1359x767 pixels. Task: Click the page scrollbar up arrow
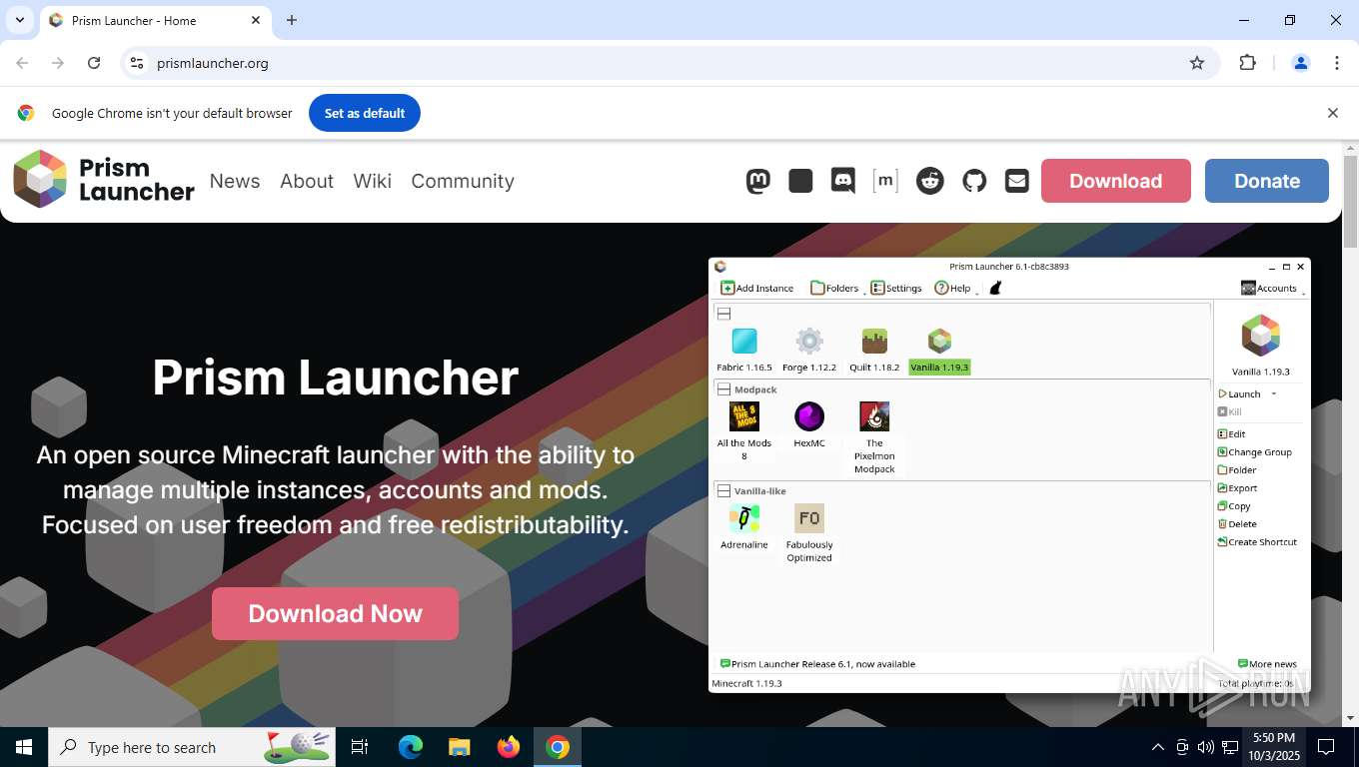1350,148
